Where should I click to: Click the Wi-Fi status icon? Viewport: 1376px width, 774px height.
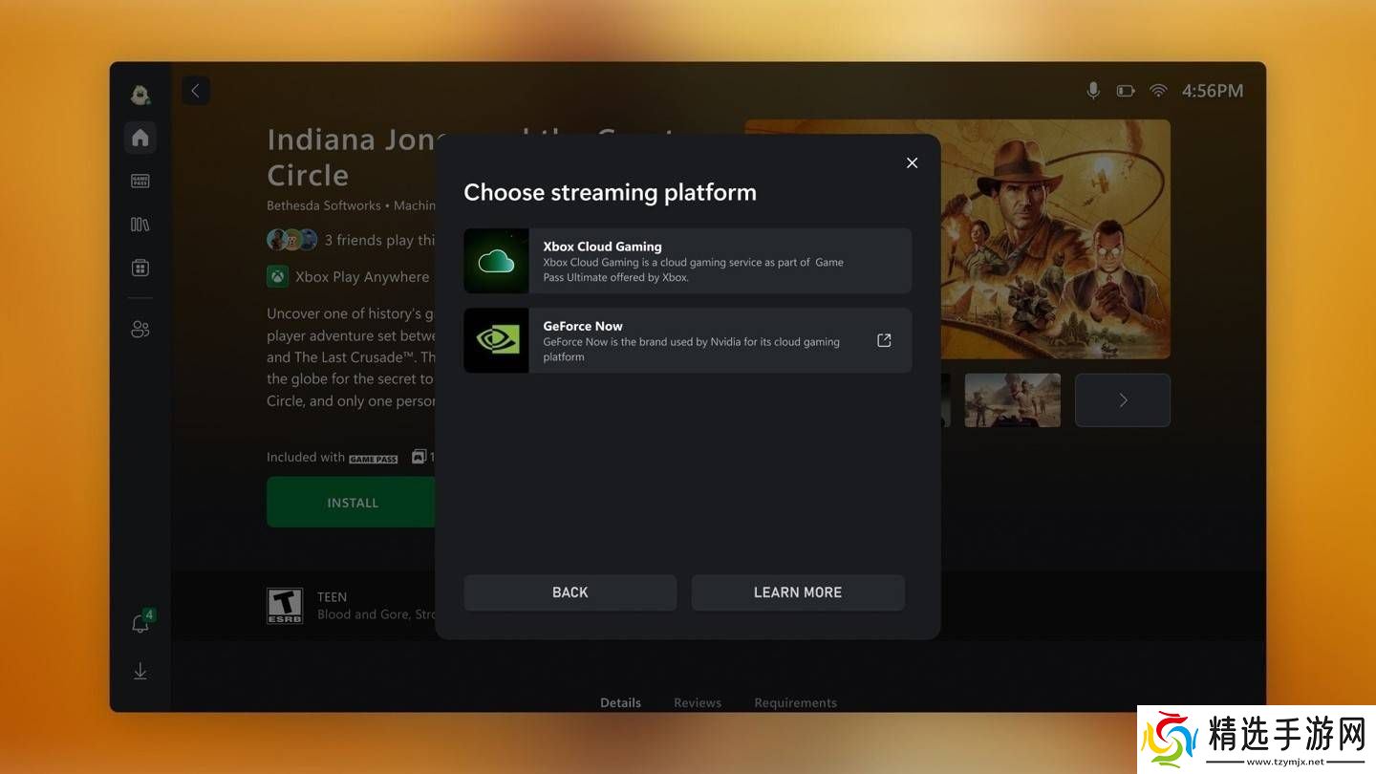[x=1158, y=91]
